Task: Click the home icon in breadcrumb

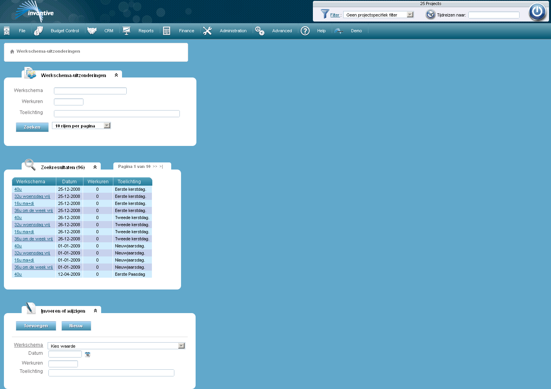Action: coord(12,52)
